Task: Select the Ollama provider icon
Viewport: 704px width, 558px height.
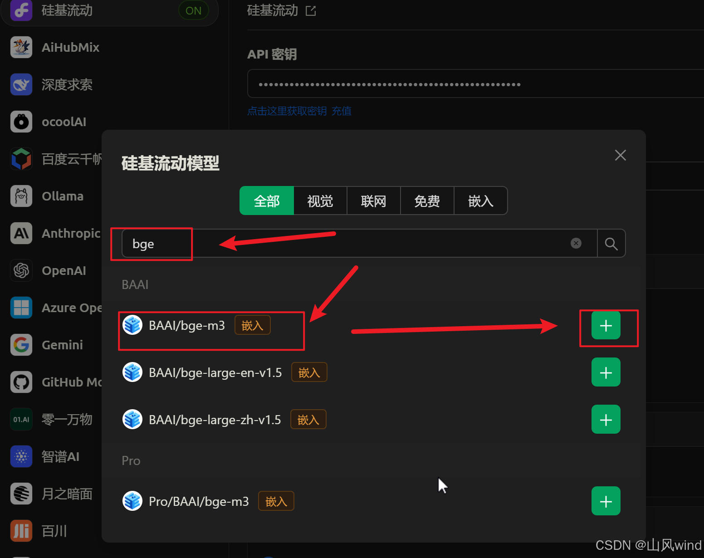Action: point(21,196)
